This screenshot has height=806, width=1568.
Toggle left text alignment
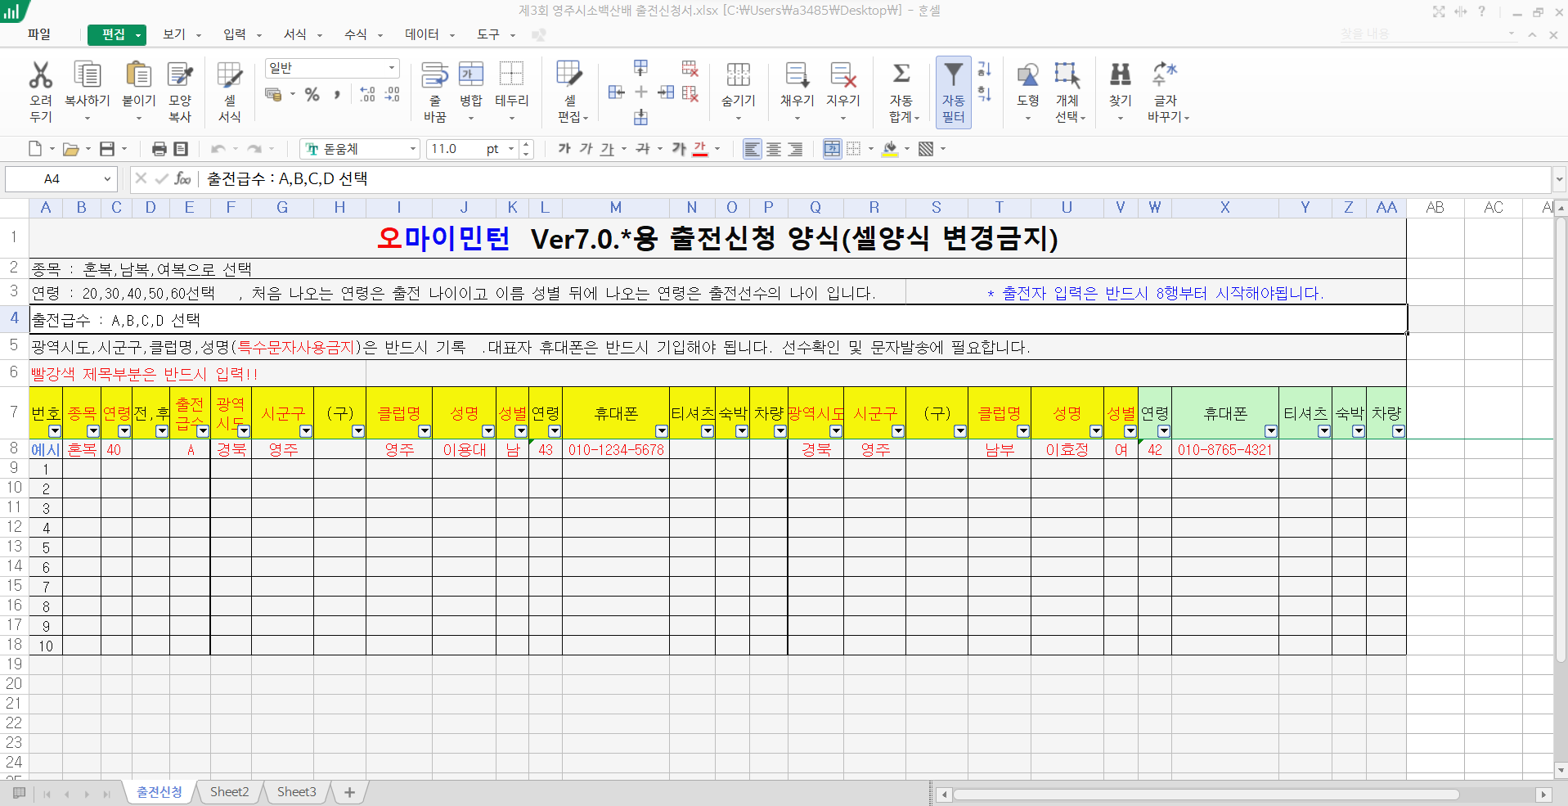(x=752, y=149)
